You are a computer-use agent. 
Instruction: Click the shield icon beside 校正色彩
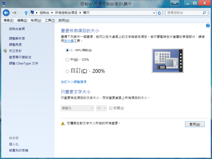click(x=5, y=51)
